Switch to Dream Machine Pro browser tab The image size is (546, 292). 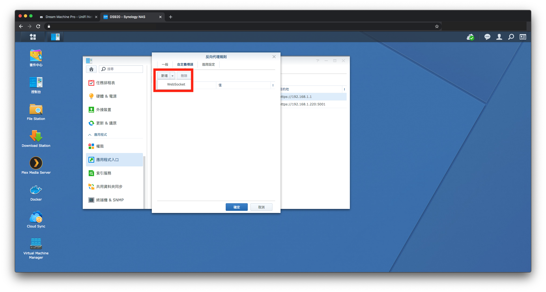click(x=69, y=17)
